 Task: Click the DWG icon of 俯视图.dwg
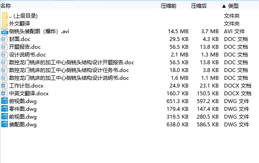(5, 101)
